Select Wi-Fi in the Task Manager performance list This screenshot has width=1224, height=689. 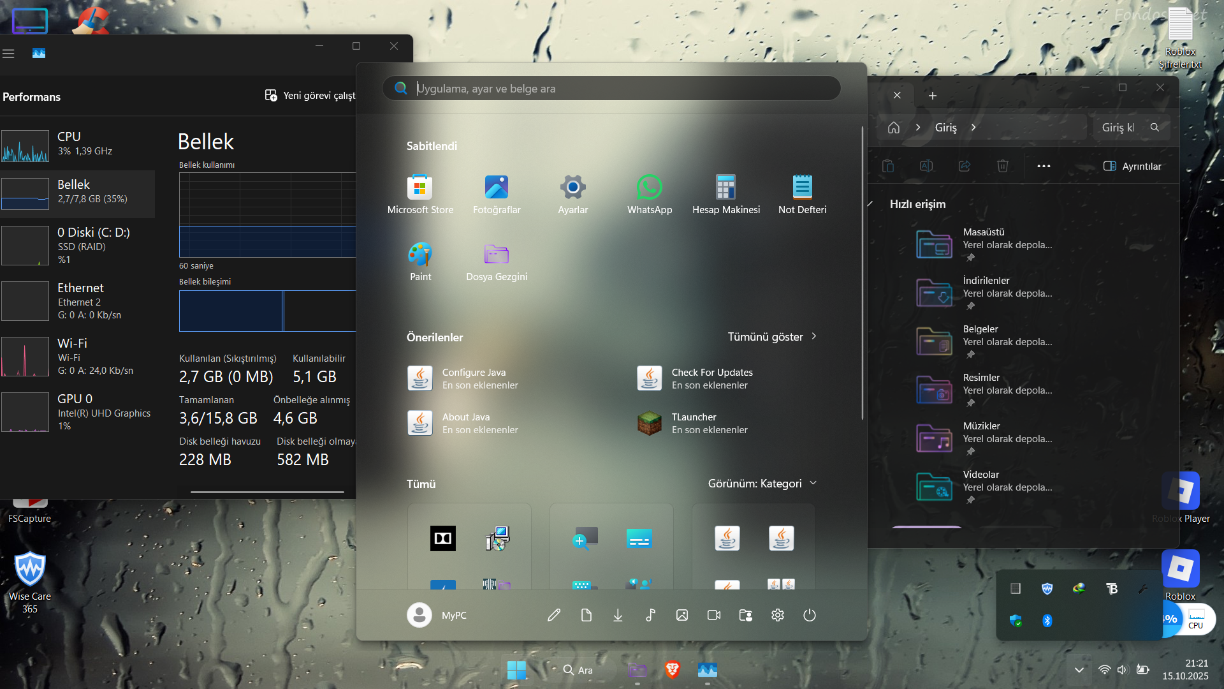77,357
